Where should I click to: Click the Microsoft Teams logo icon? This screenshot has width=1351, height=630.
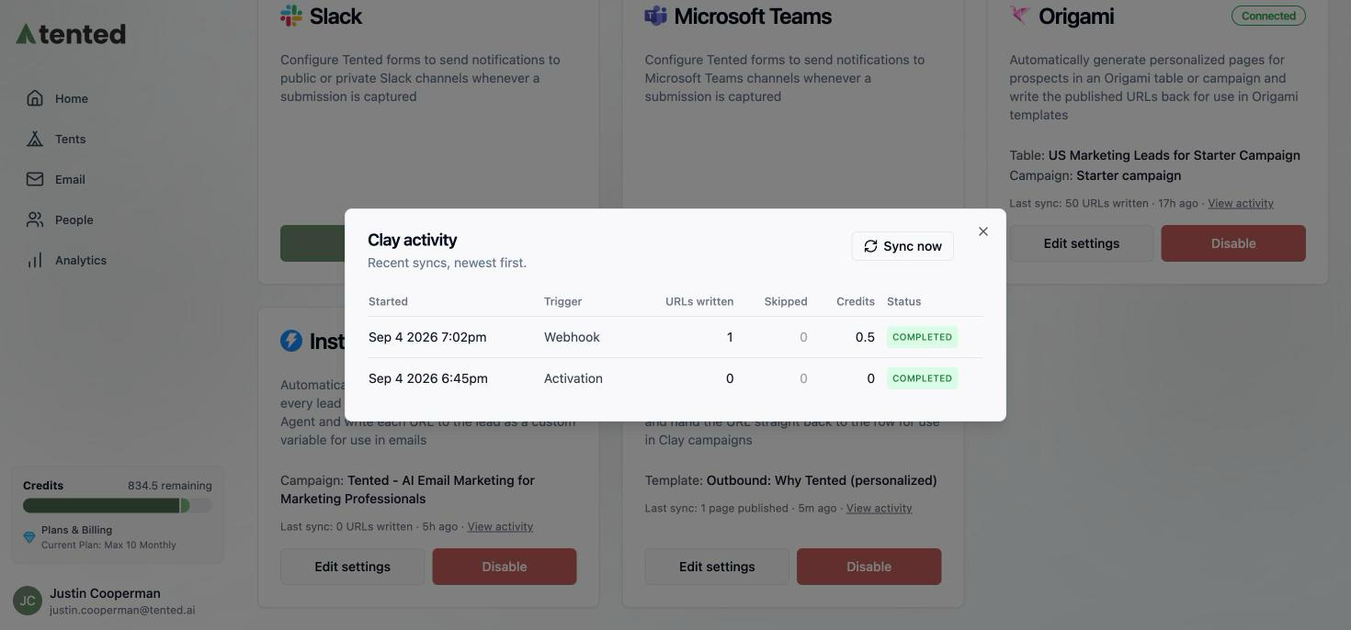(x=655, y=15)
